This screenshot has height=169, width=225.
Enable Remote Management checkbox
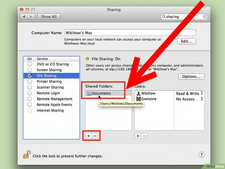(x=29, y=99)
